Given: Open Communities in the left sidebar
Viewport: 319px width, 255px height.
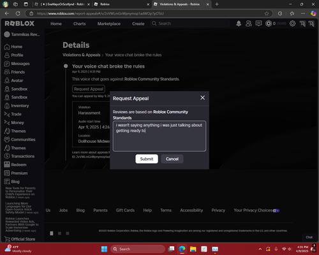Looking at the screenshot, I should [20, 140].
